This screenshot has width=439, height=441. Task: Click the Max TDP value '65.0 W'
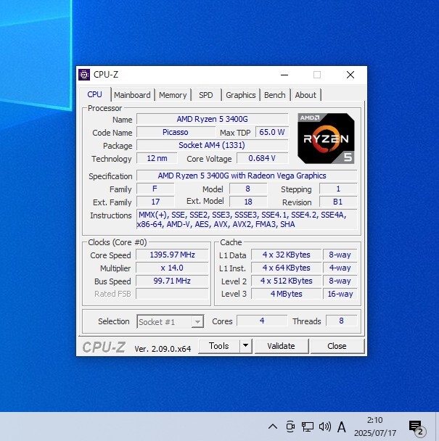272,132
